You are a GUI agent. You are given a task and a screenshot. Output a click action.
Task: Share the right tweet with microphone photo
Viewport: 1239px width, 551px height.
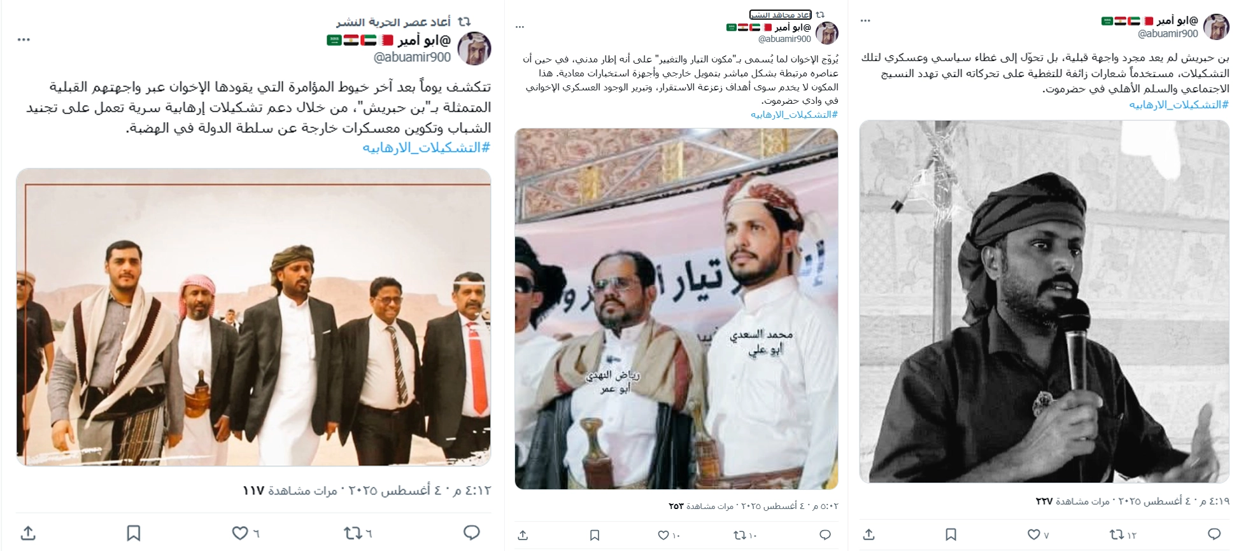(869, 534)
